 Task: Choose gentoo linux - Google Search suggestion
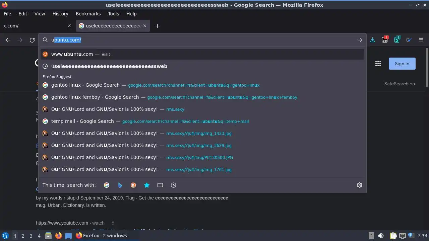(x=202, y=85)
